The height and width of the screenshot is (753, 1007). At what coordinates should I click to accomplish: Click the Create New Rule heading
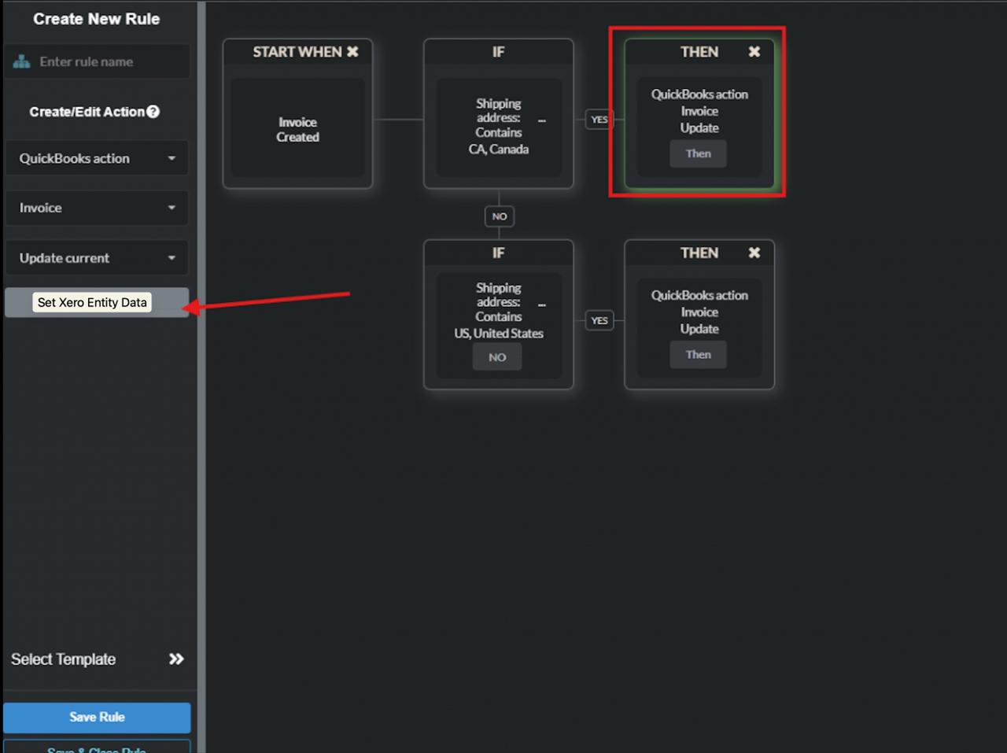97,19
